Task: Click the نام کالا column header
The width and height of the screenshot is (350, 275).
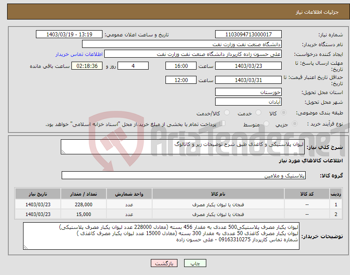Action: tap(218, 194)
